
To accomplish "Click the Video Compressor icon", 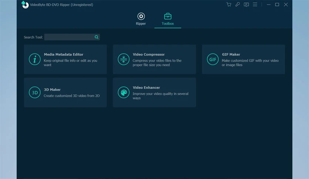I will (123, 59).
